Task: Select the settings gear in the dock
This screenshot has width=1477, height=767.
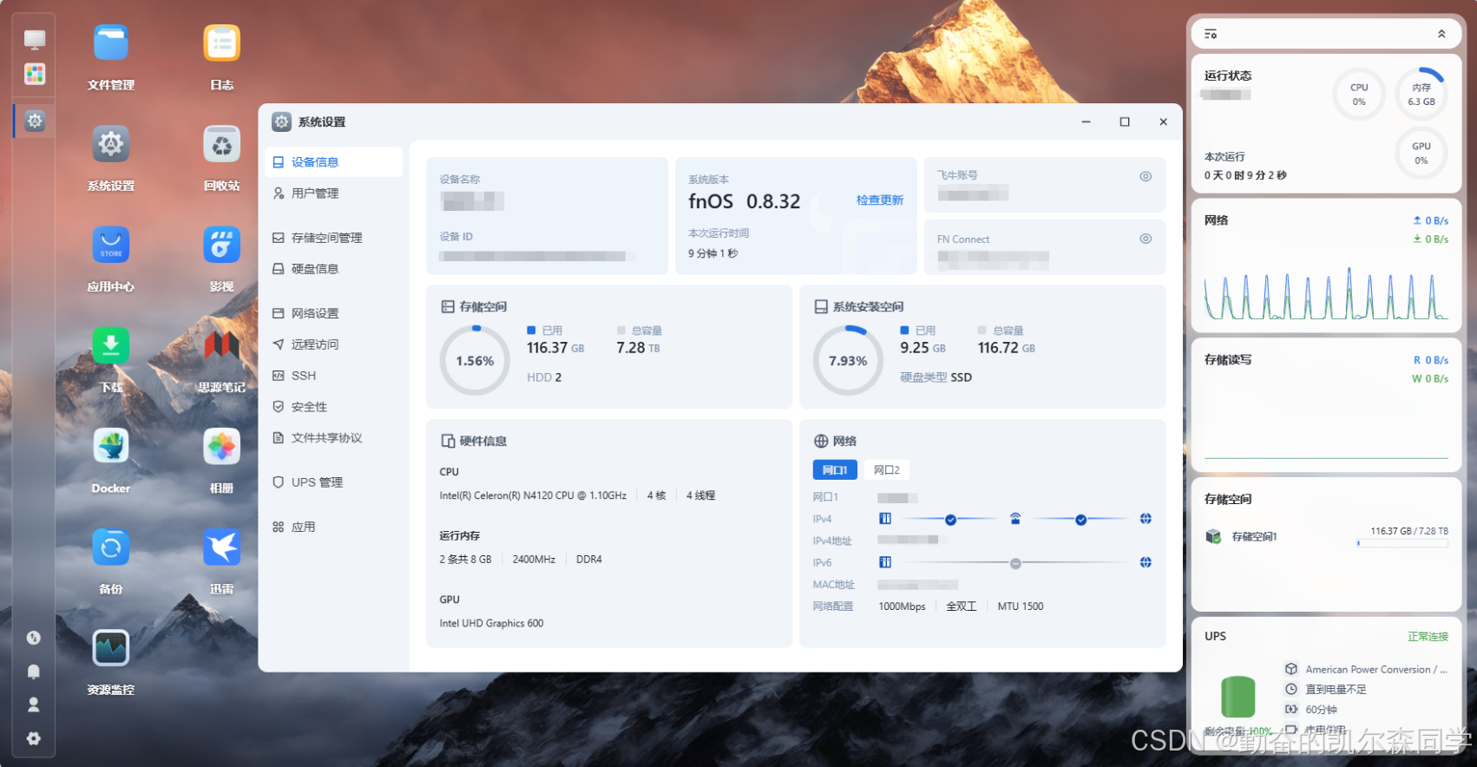Action: (x=35, y=121)
